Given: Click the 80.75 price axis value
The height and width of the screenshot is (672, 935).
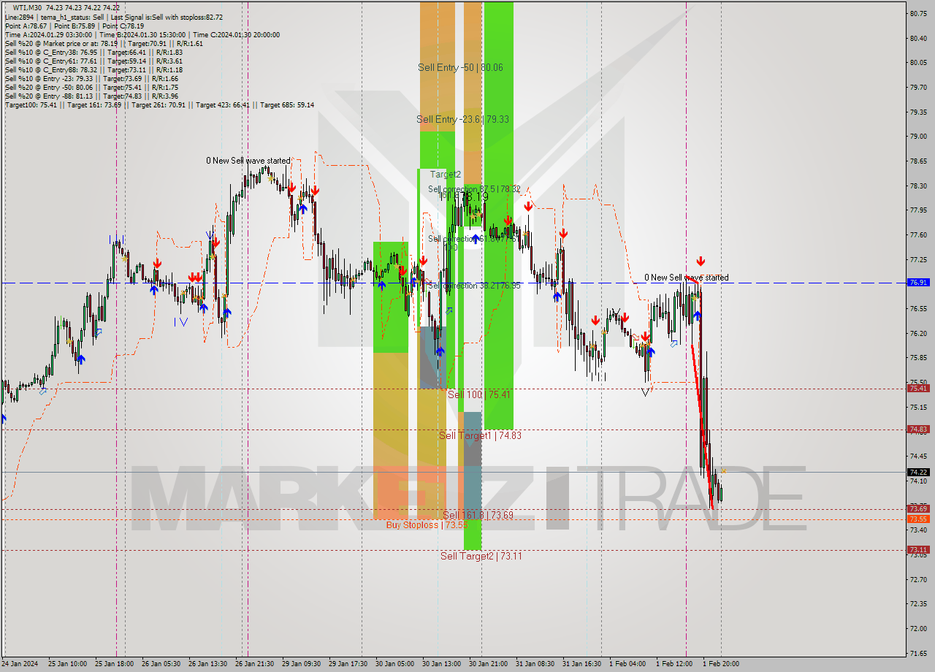Looking at the screenshot, I should click(x=918, y=13).
